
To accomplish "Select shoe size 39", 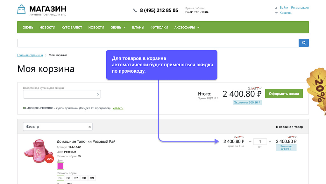I will pyautogui.click(x=92, y=178).
